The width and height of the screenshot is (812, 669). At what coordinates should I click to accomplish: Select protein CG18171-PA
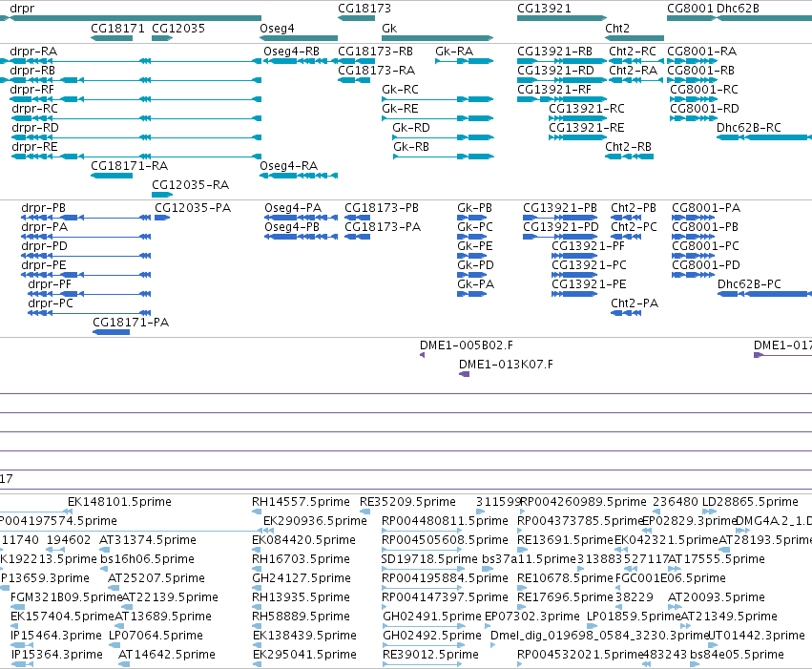pos(131,324)
